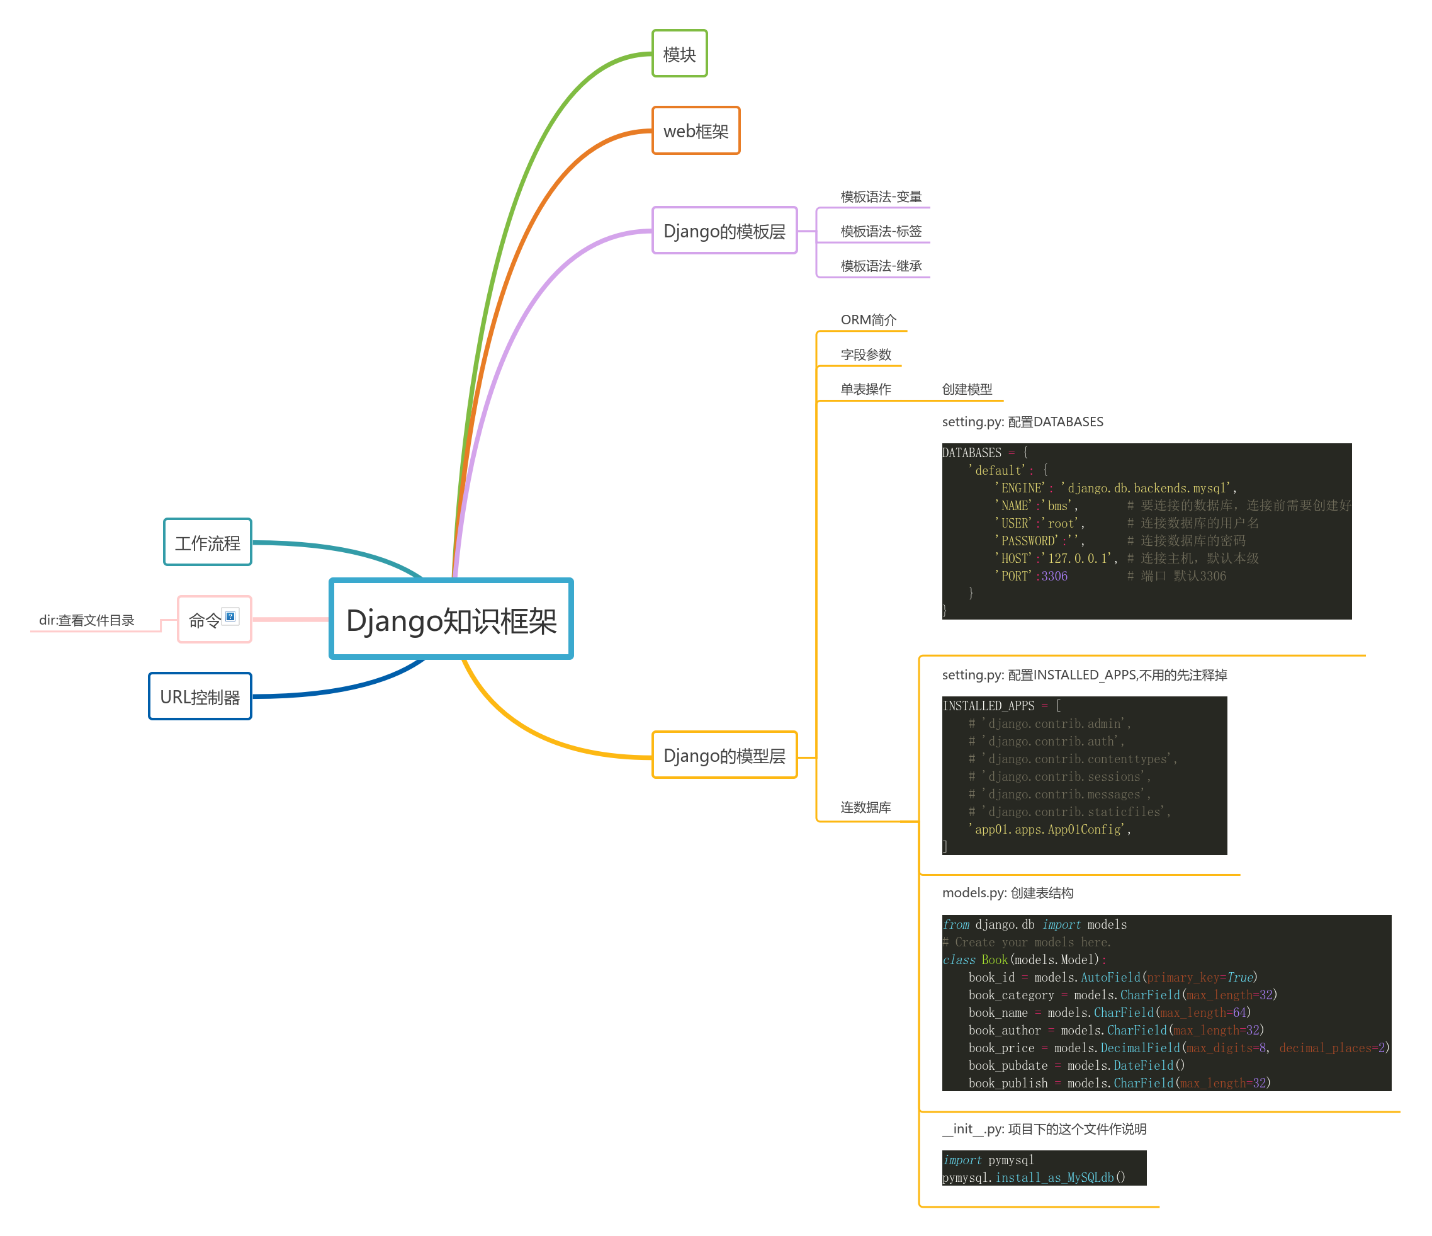Image resolution: width=1432 pixels, height=1236 pixels.
Task: Click the DATABASES code snippet image
Action: (1146, 531)
